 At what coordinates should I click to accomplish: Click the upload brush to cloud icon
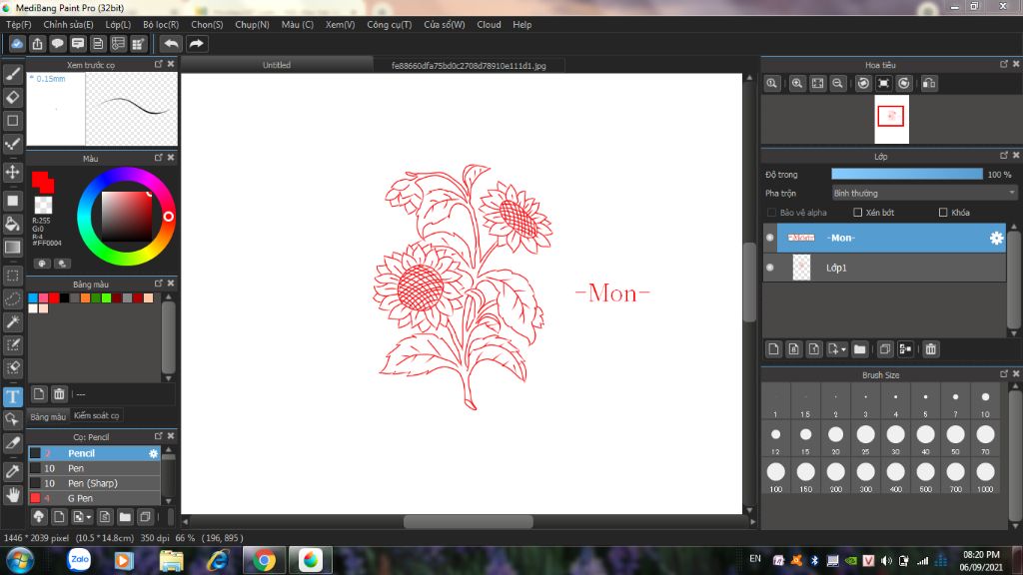pyautogui.click(x=39, y=517)
